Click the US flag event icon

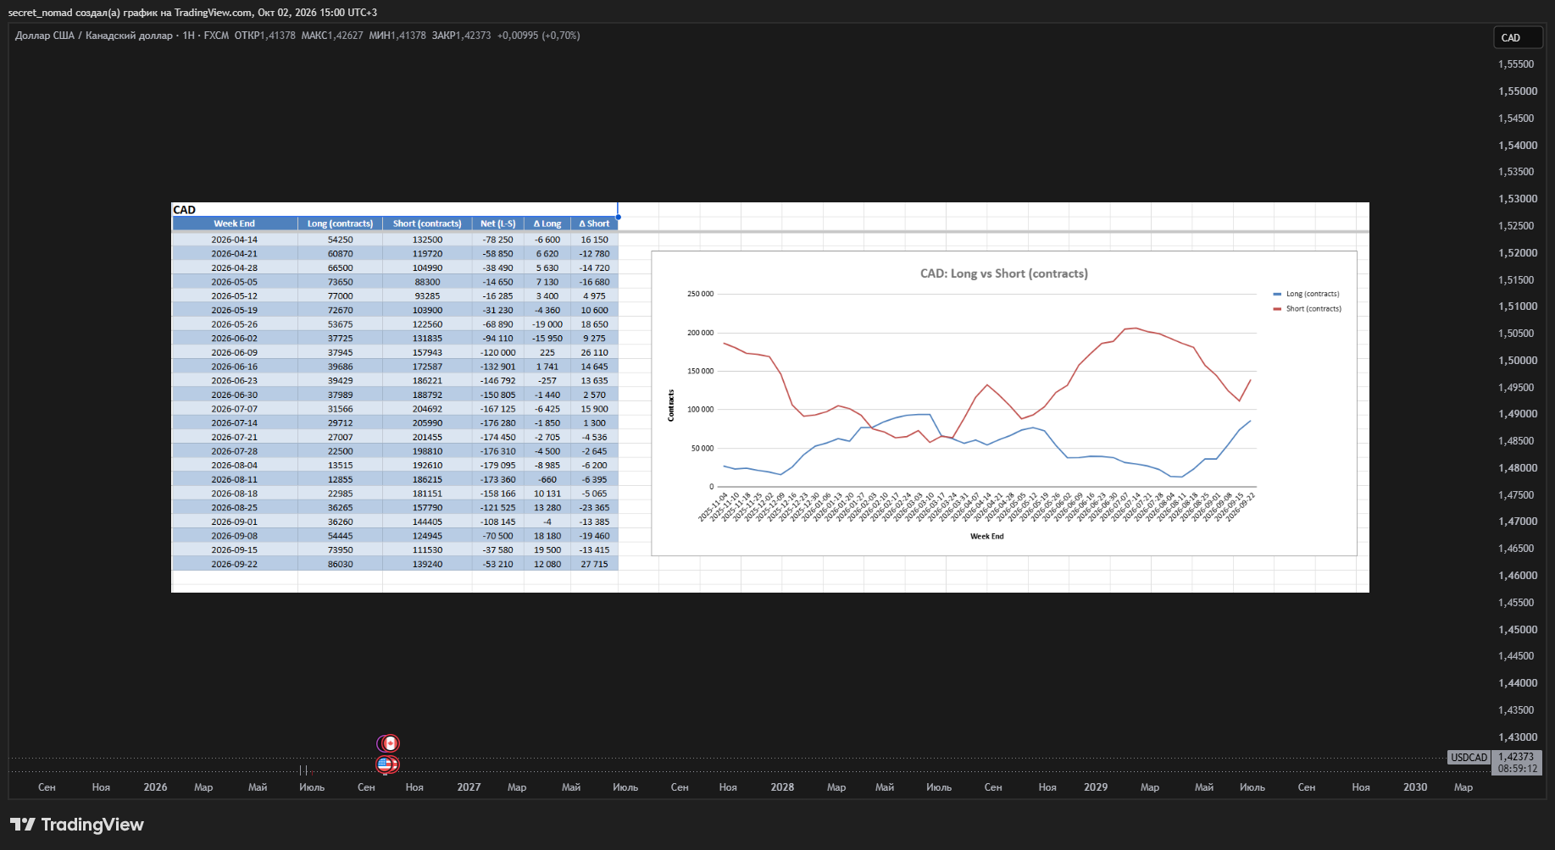pyautogui.click(x=386, y=764)
